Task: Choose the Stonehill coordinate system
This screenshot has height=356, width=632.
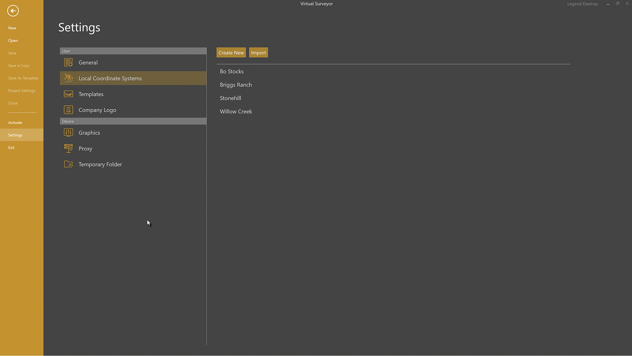Action: [230, 98]
